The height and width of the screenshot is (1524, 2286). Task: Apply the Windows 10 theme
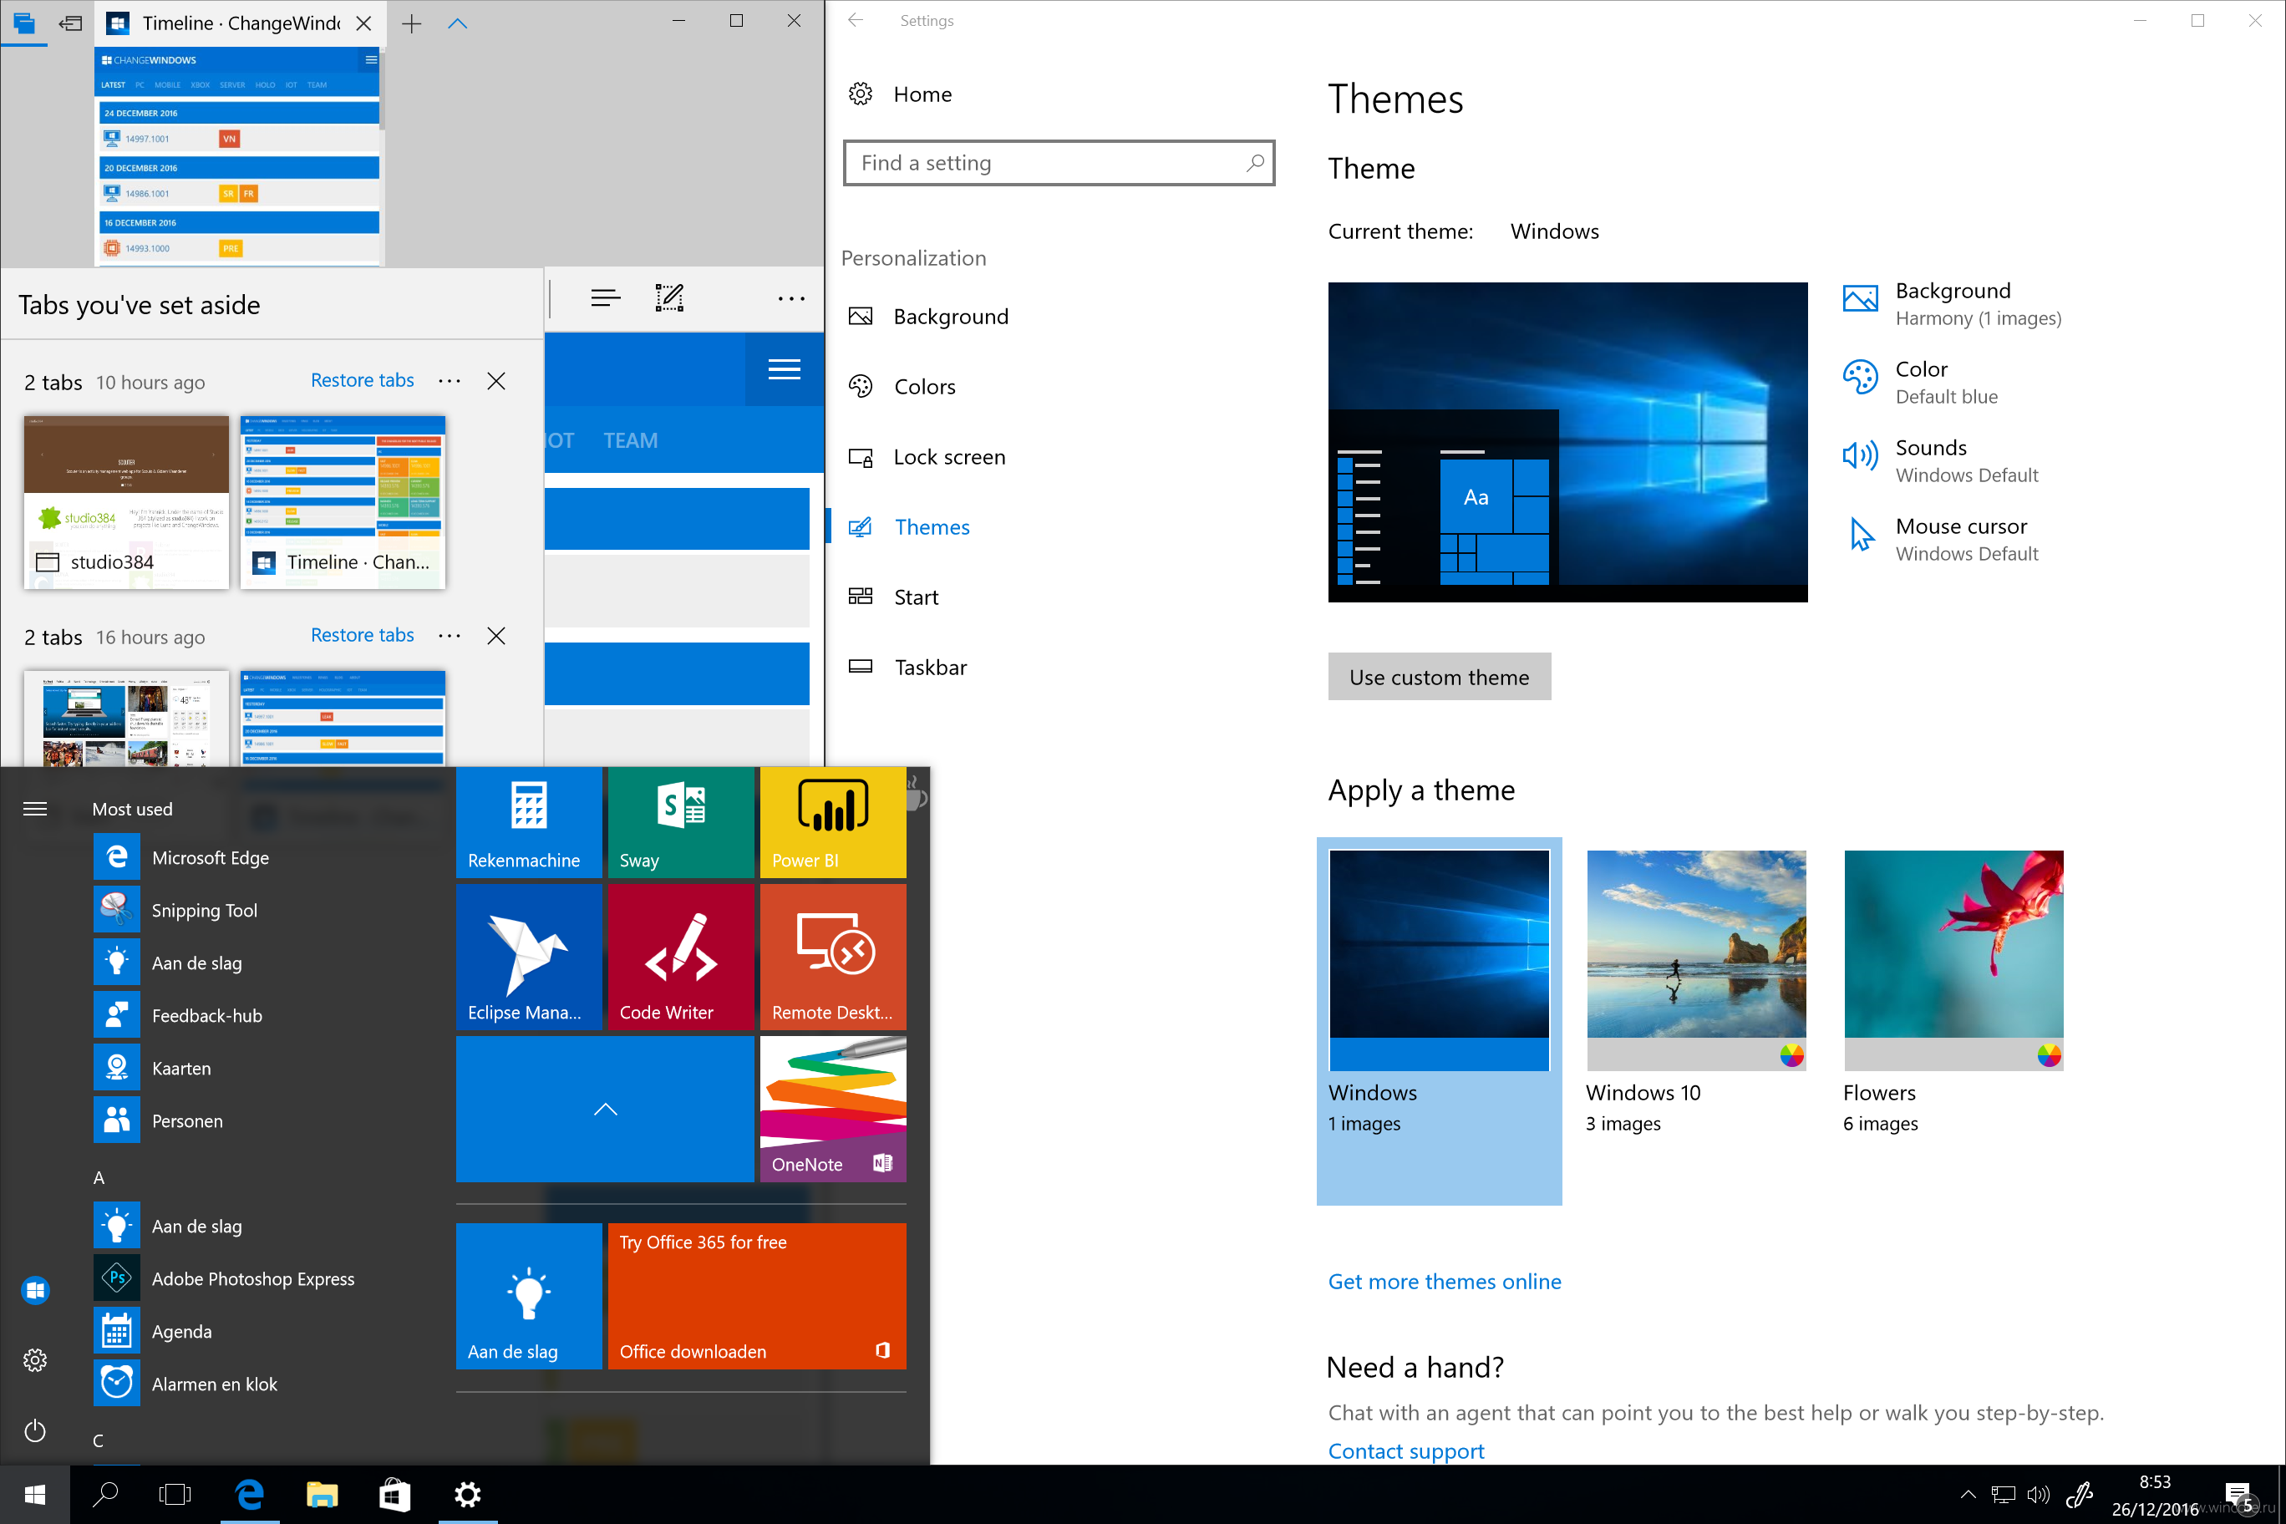1696,992
